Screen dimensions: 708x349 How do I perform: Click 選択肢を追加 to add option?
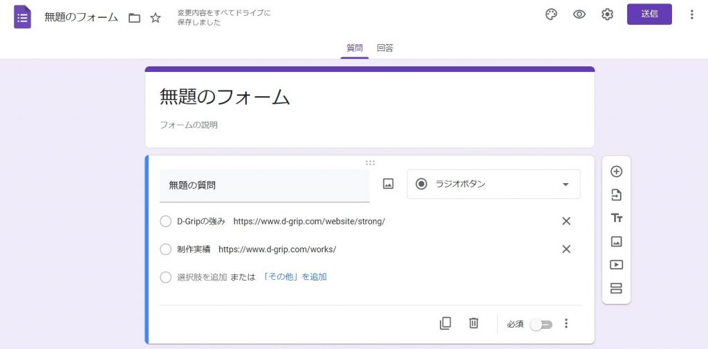(202, 277)
